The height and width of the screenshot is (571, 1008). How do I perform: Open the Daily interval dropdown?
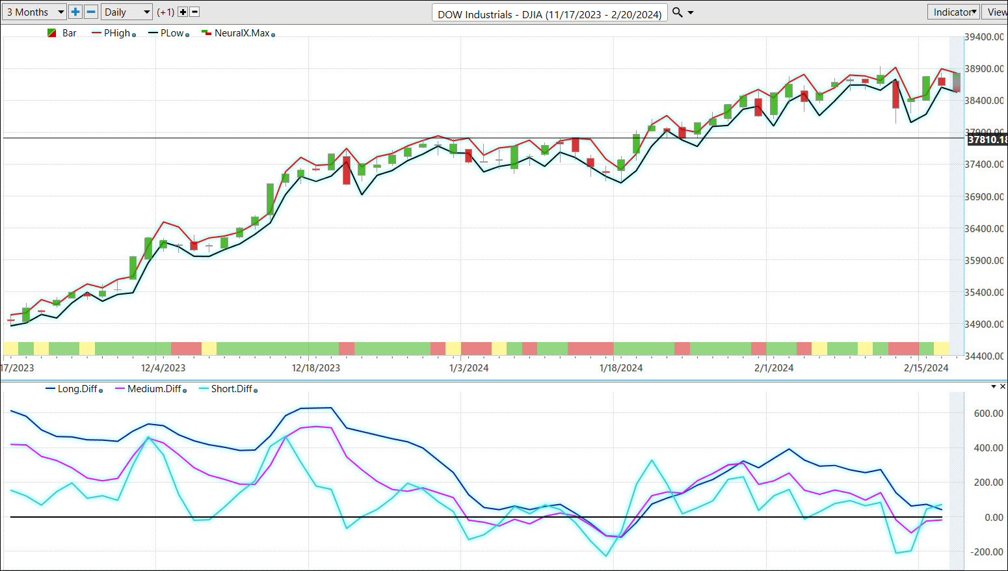tap(127, 12)
